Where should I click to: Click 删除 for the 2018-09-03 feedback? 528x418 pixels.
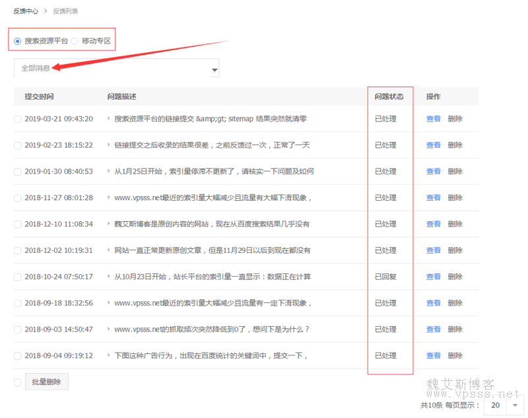(x=455, y=330)
